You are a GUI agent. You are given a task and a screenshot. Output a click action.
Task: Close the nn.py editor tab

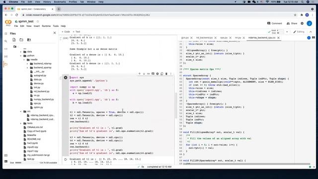(244, 38)
